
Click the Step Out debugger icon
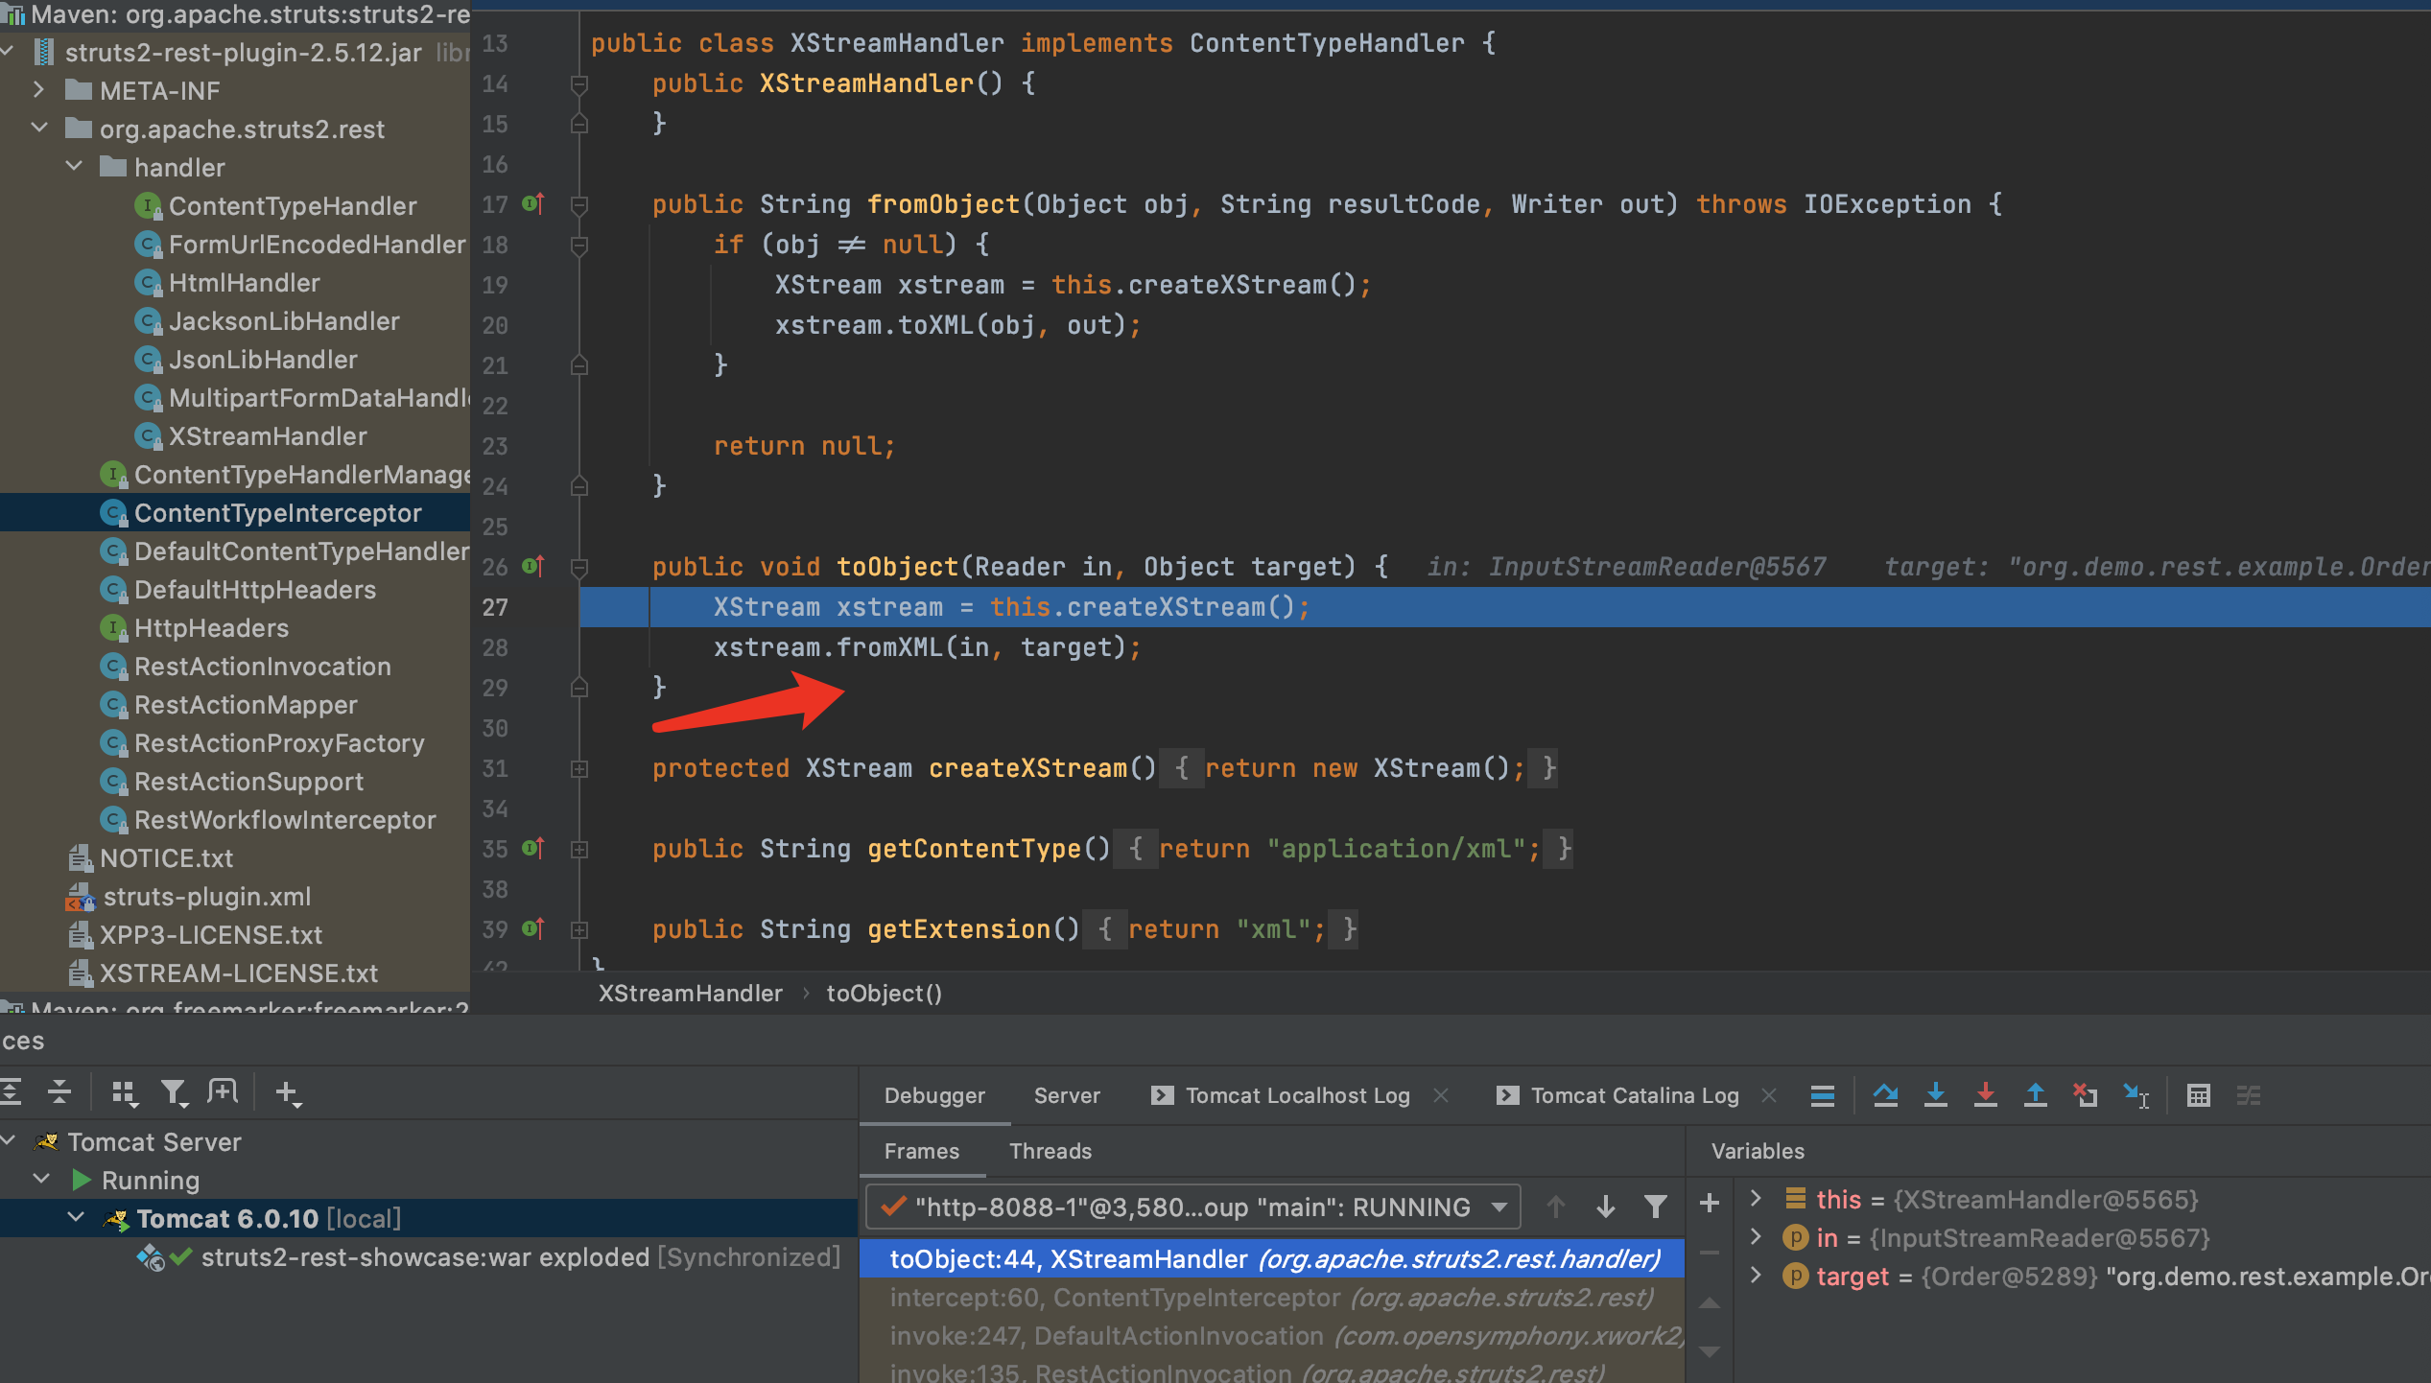2035,1094
